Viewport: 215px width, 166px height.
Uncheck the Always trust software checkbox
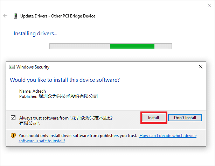point(13,118)
